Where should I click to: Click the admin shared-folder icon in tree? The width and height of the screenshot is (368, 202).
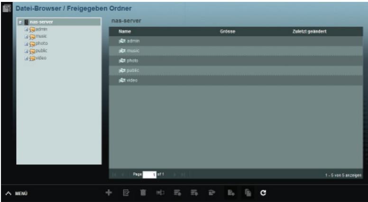coord(32,29)
